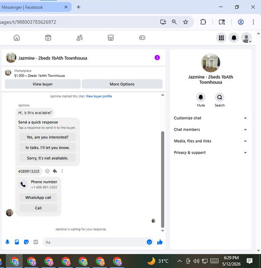
Task: Click the chat scrollbar thumb
Action: (x=163, y=179)
